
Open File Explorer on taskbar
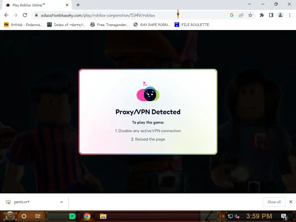pyautogui.click(x=103, y=216)
